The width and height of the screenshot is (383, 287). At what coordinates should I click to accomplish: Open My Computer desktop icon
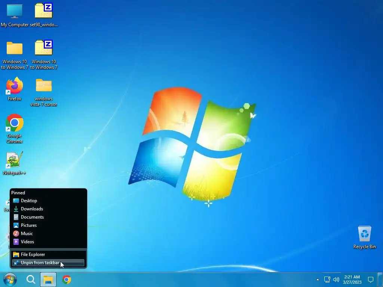[x=15, y=15]
